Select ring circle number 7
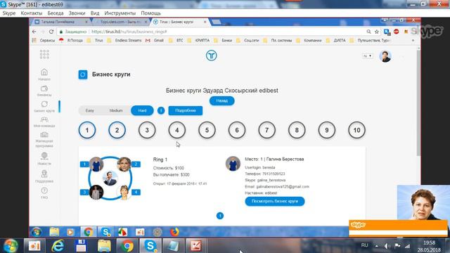This screenshot has height=253, width=450. pos(267,130)
